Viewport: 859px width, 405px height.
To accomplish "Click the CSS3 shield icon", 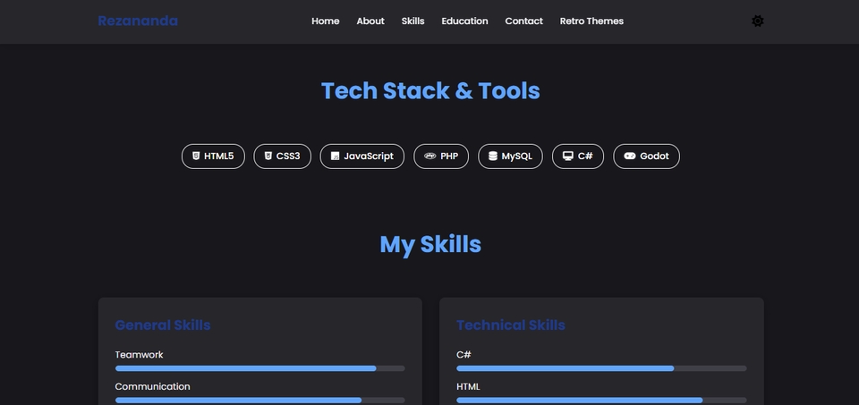I will (x=268, y=156).
